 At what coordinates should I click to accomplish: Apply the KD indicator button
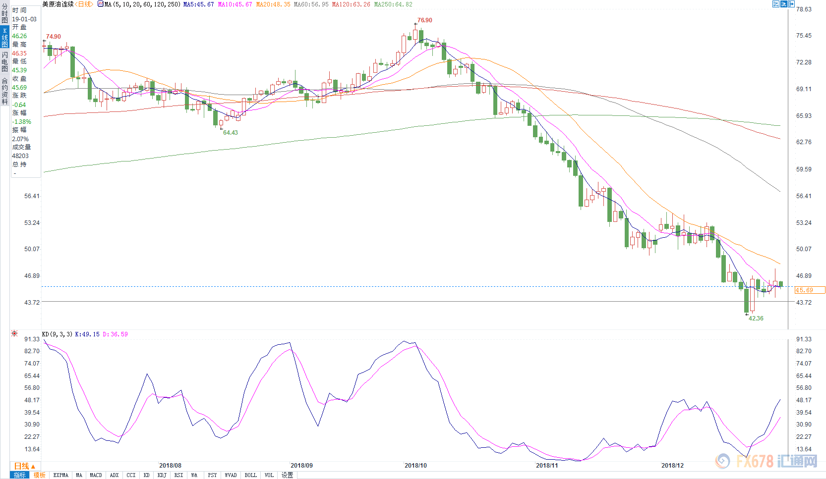coord(147,475)
